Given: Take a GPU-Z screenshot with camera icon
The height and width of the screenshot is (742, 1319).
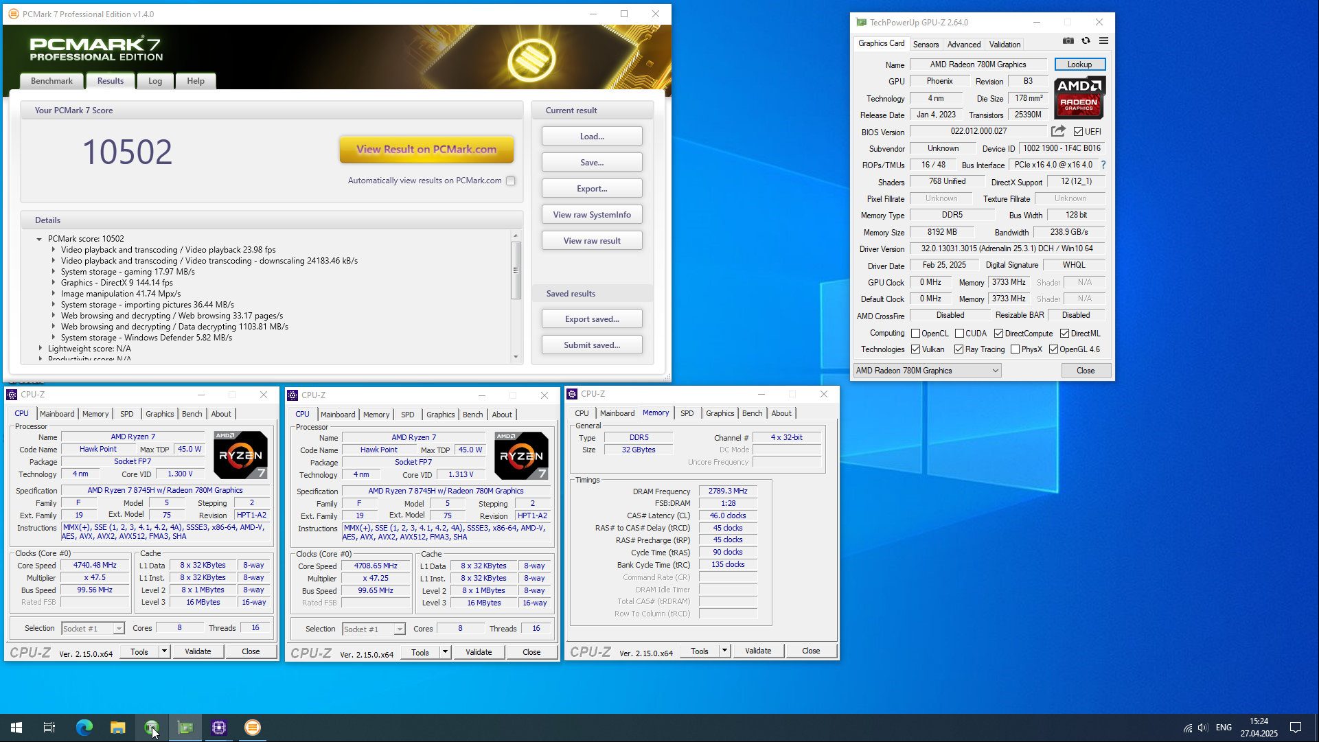Looking at the screenshot, I should click(x=1068, y=41).
